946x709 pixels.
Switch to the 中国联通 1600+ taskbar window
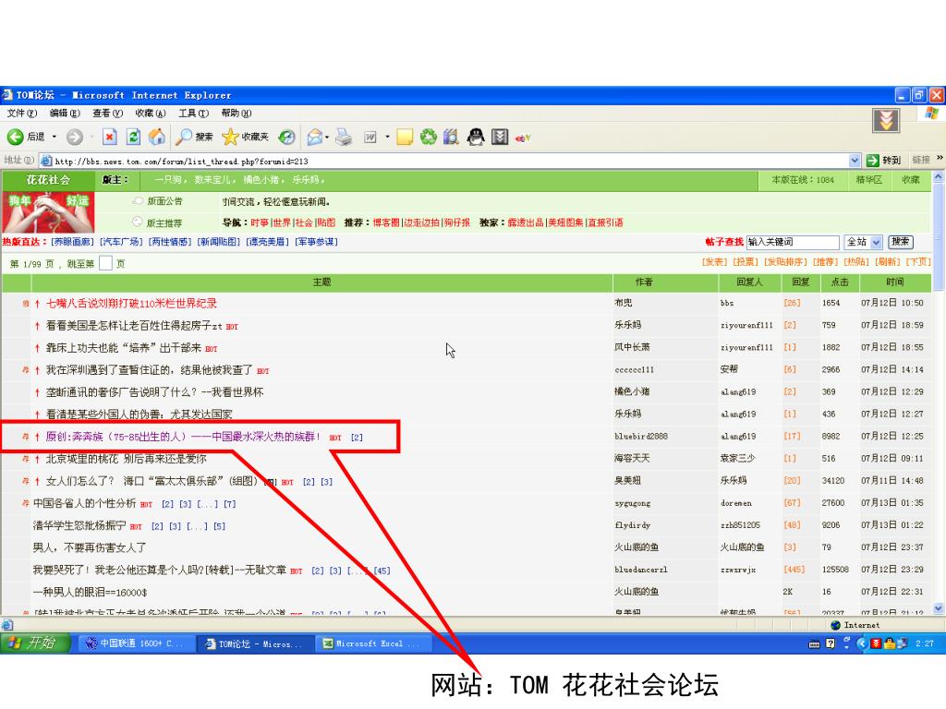(137, 643)
